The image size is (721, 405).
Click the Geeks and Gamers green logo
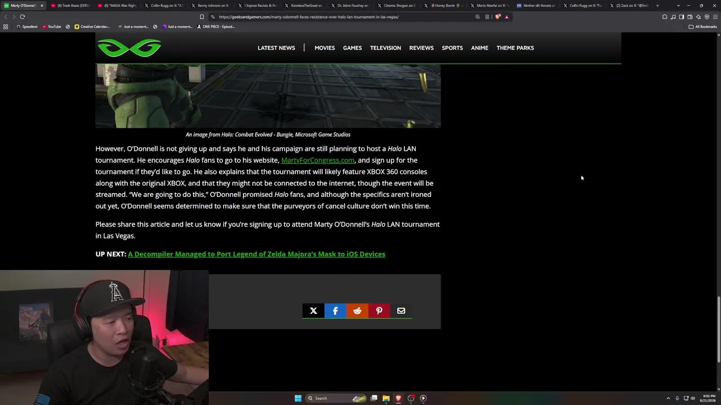(x=129, y=48)
